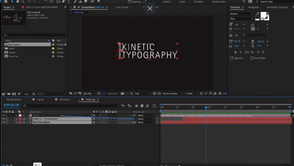This screenshot has width=294, height=166.
Task: Open Null 1 parent None dropdown
Action: click(146, 115)
